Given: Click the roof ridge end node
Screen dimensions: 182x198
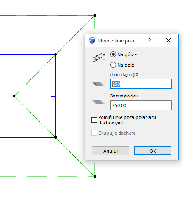Looking at the screenshot, I should (x=14, y=96).
